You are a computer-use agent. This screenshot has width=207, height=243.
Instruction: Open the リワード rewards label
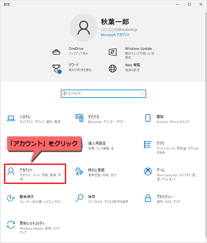(x=74, y=65)
